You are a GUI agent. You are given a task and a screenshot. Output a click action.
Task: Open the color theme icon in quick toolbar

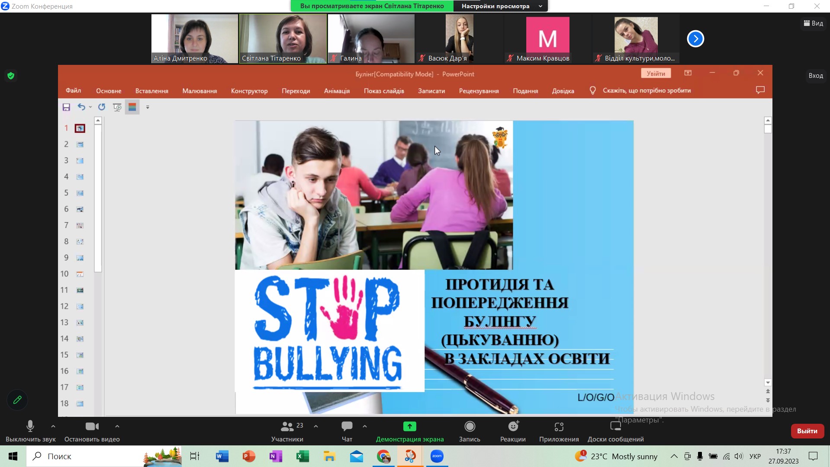point(132,107)
